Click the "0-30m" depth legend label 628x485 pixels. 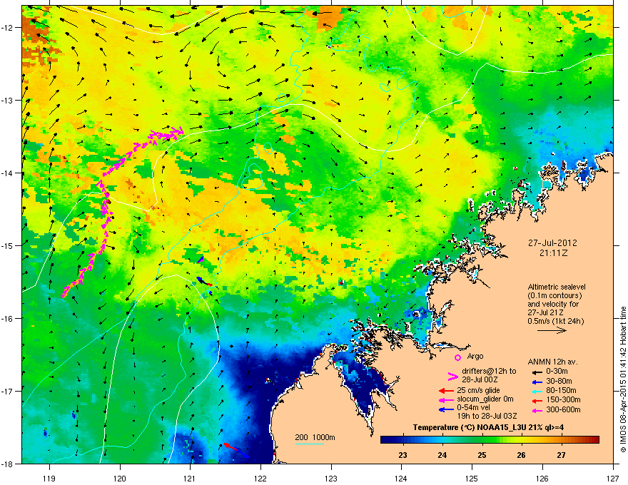click(557, 372)
